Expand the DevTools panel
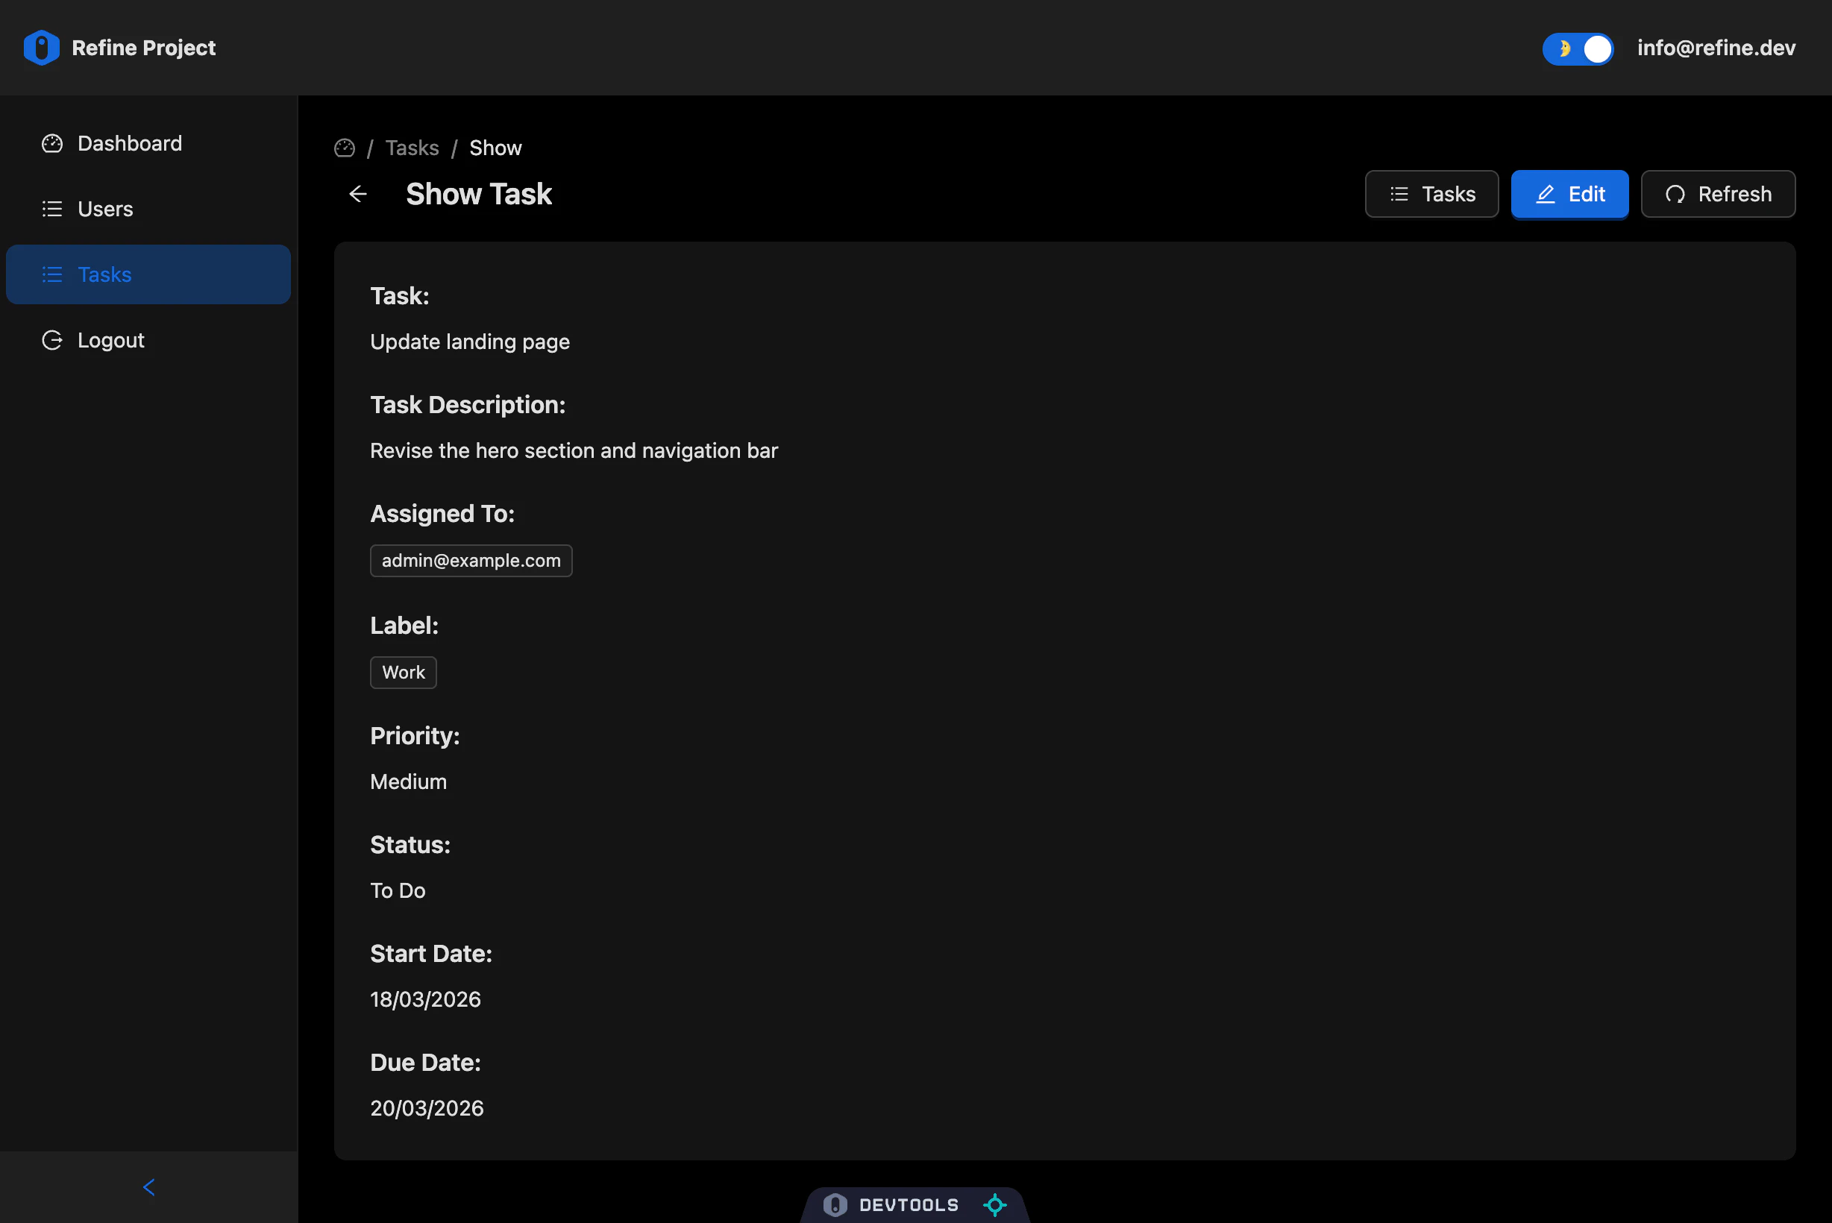The width and height of the screenshot is (1832, 1223). [909, 1205]
